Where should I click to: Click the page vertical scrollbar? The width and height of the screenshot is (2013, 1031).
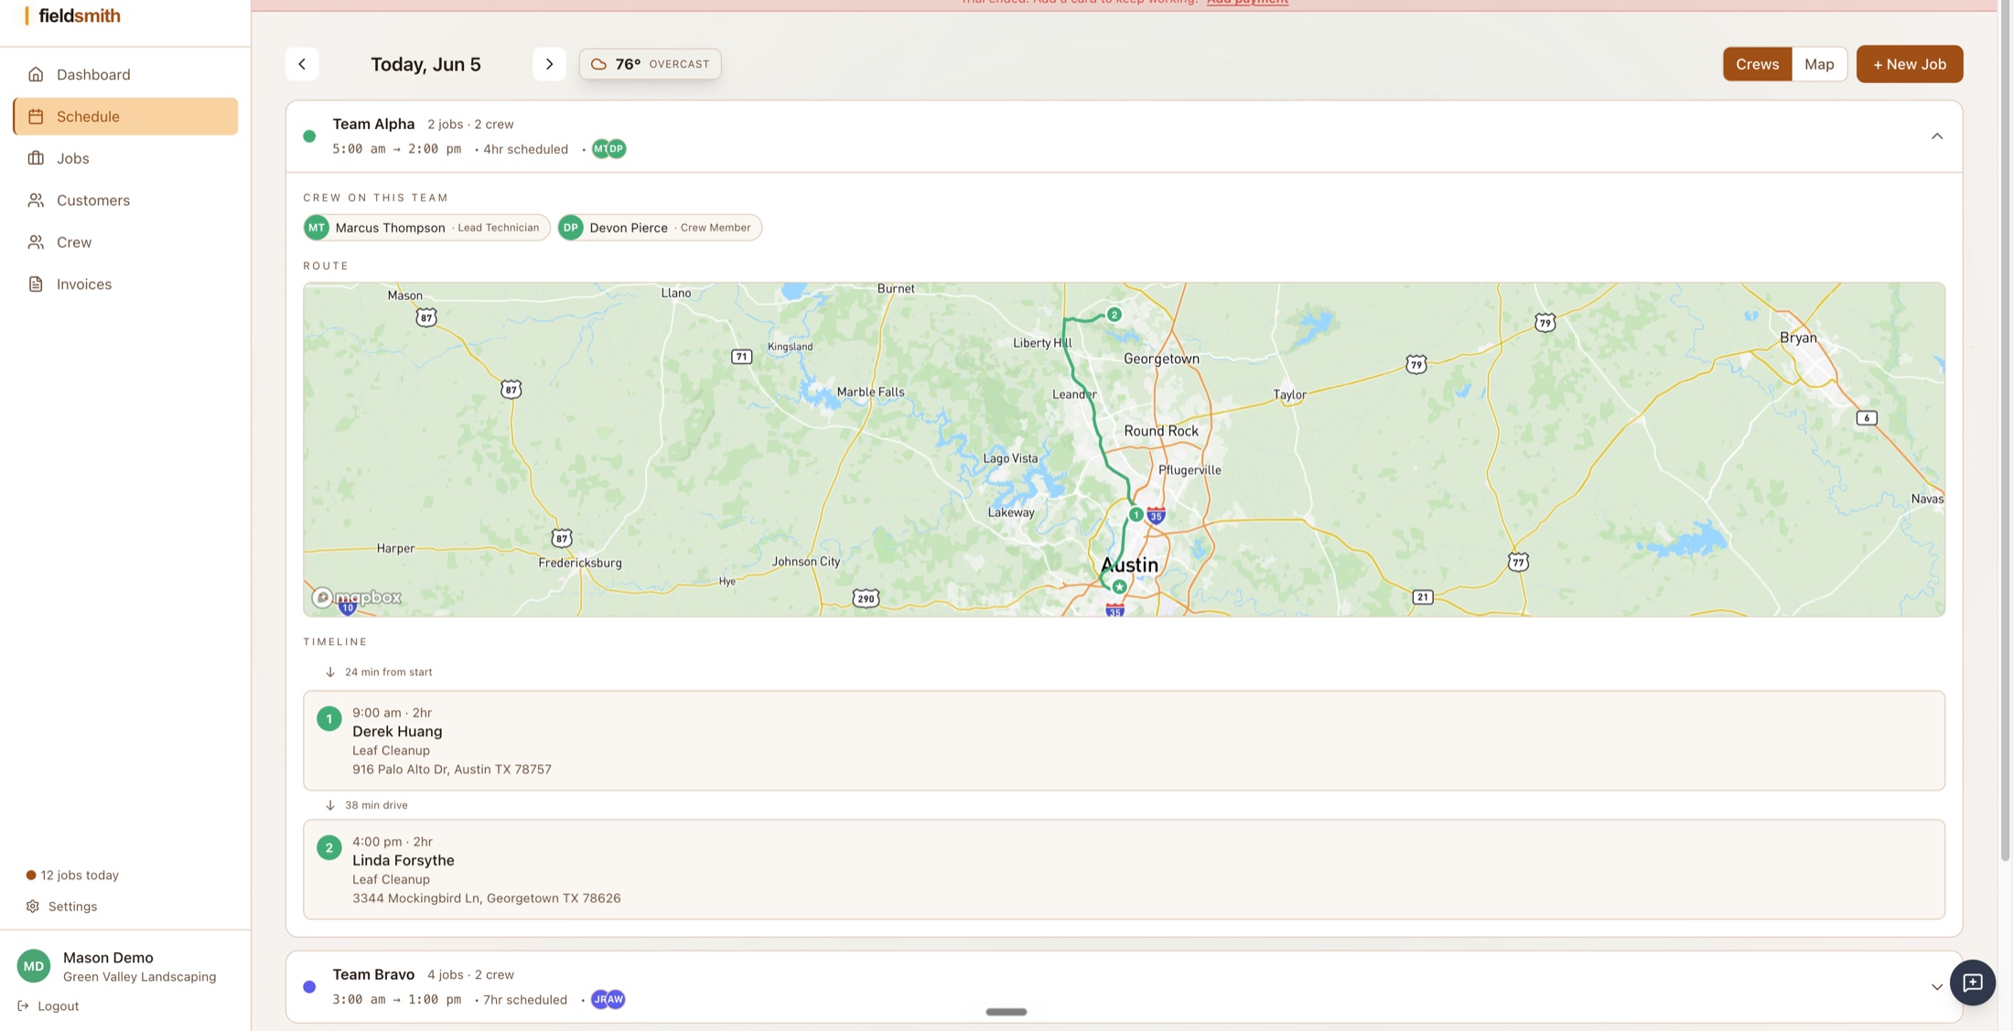point(2006,430)
